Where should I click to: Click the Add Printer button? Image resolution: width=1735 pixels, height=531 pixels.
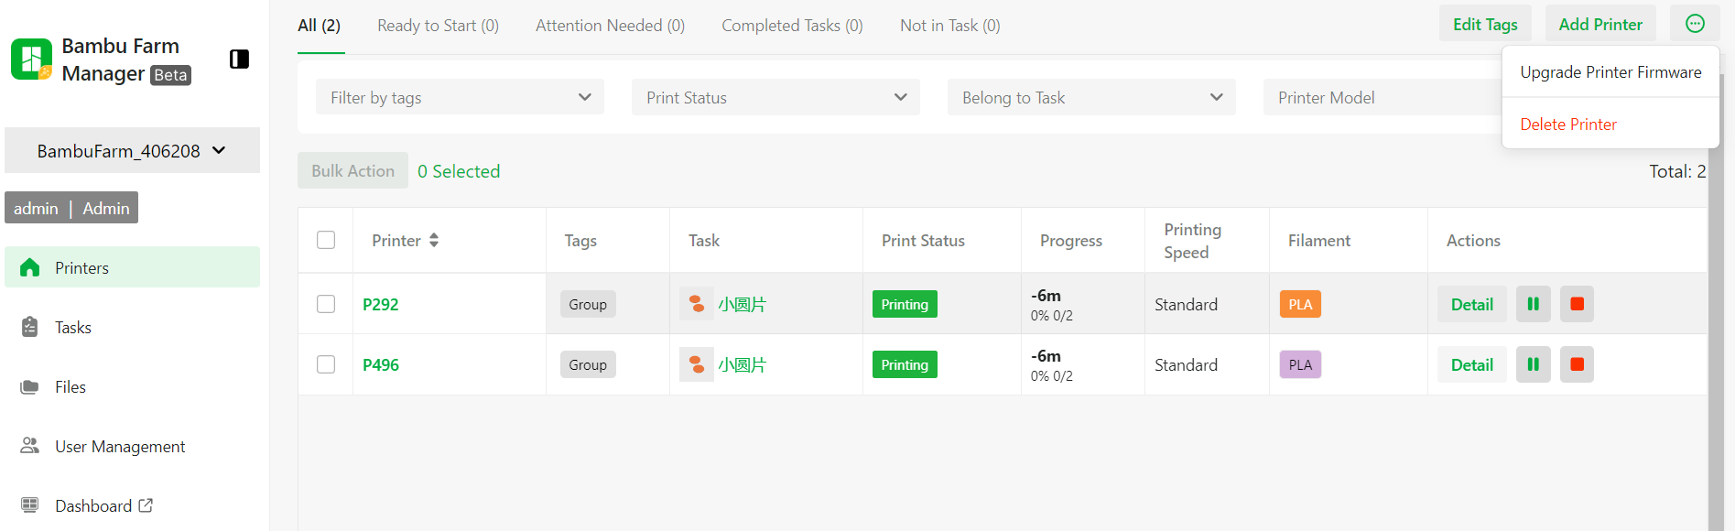pos(1600,24)
